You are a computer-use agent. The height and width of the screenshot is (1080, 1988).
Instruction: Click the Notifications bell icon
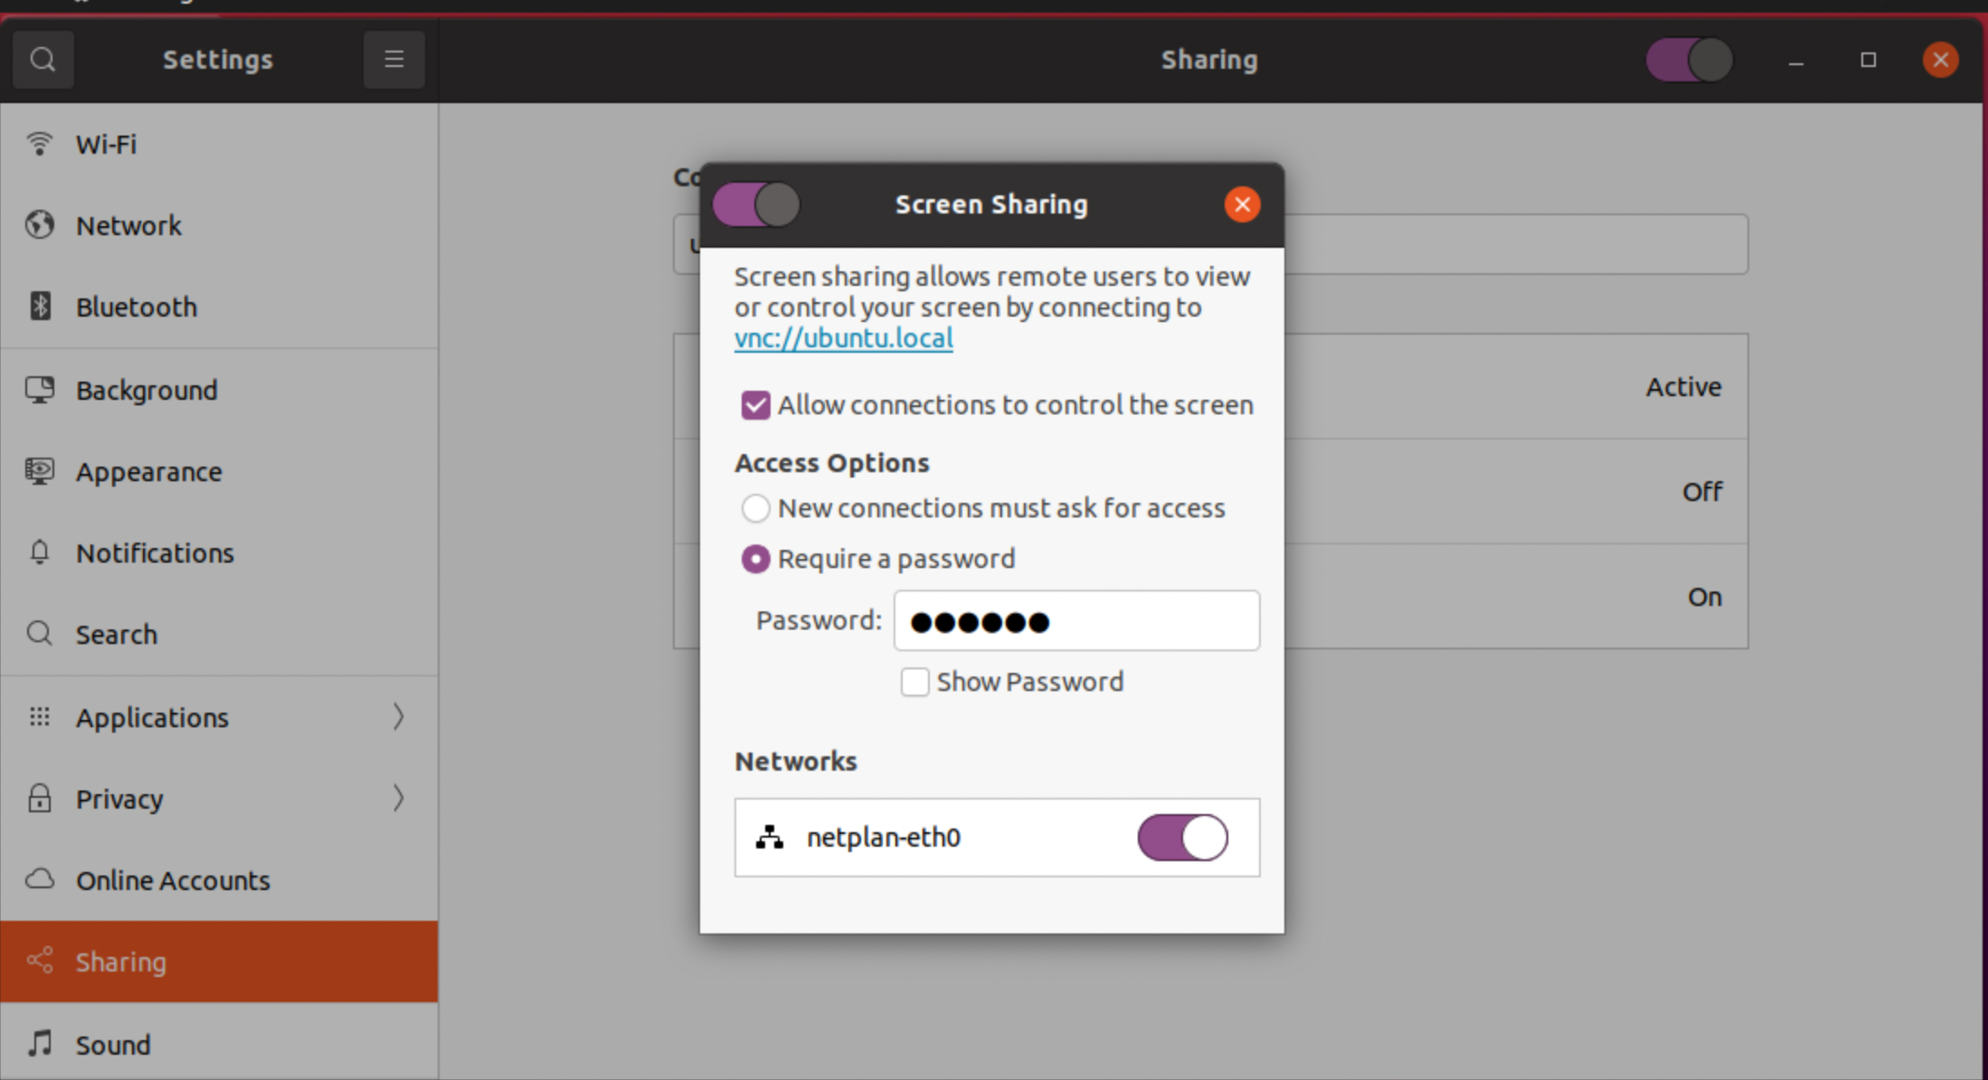(x=39, y=552)
